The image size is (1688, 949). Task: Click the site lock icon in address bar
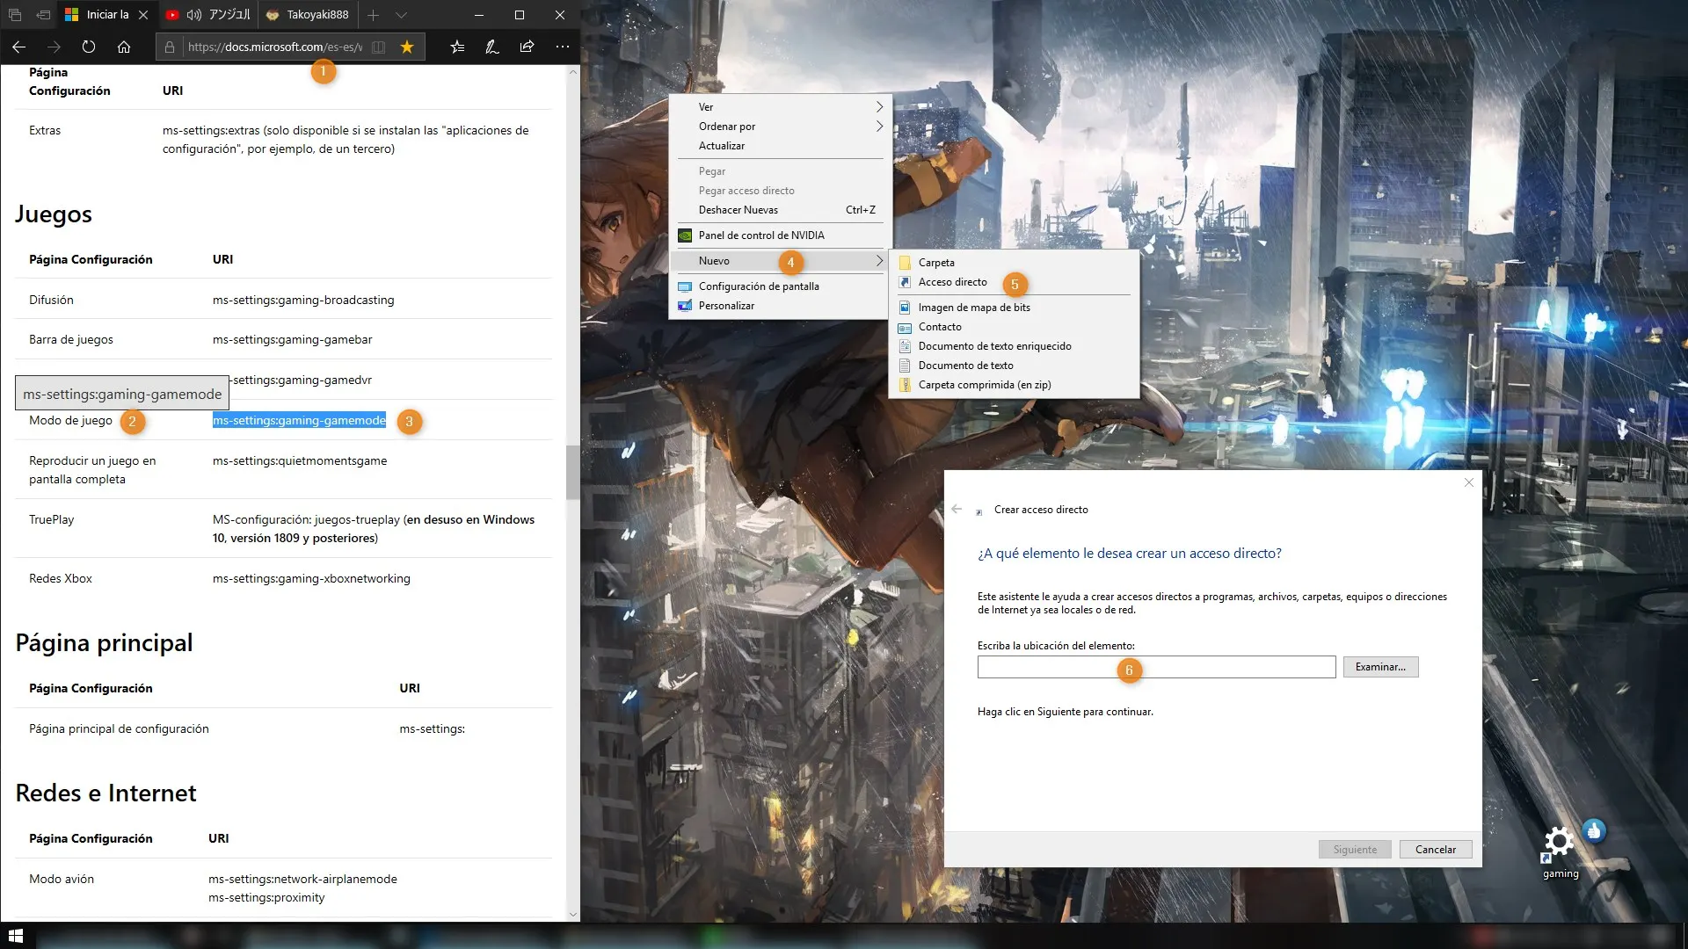(170, 47)
